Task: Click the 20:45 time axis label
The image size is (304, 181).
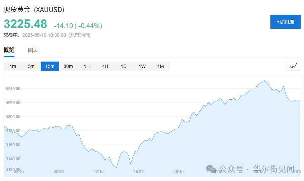Action: [178, 172]
